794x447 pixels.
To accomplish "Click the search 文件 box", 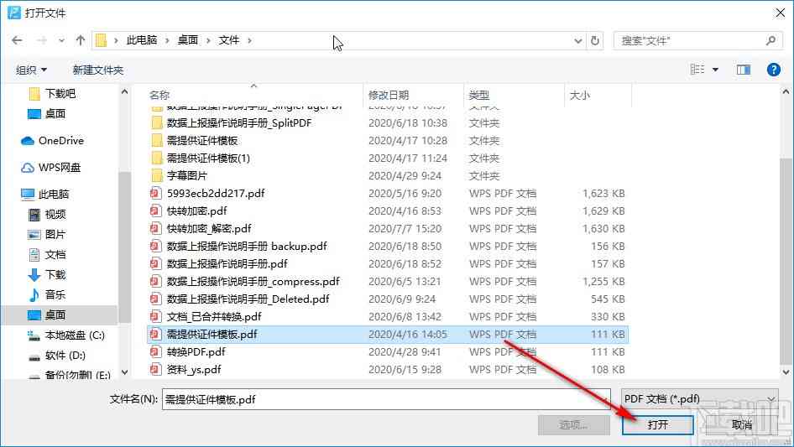I will coord(697,40).
